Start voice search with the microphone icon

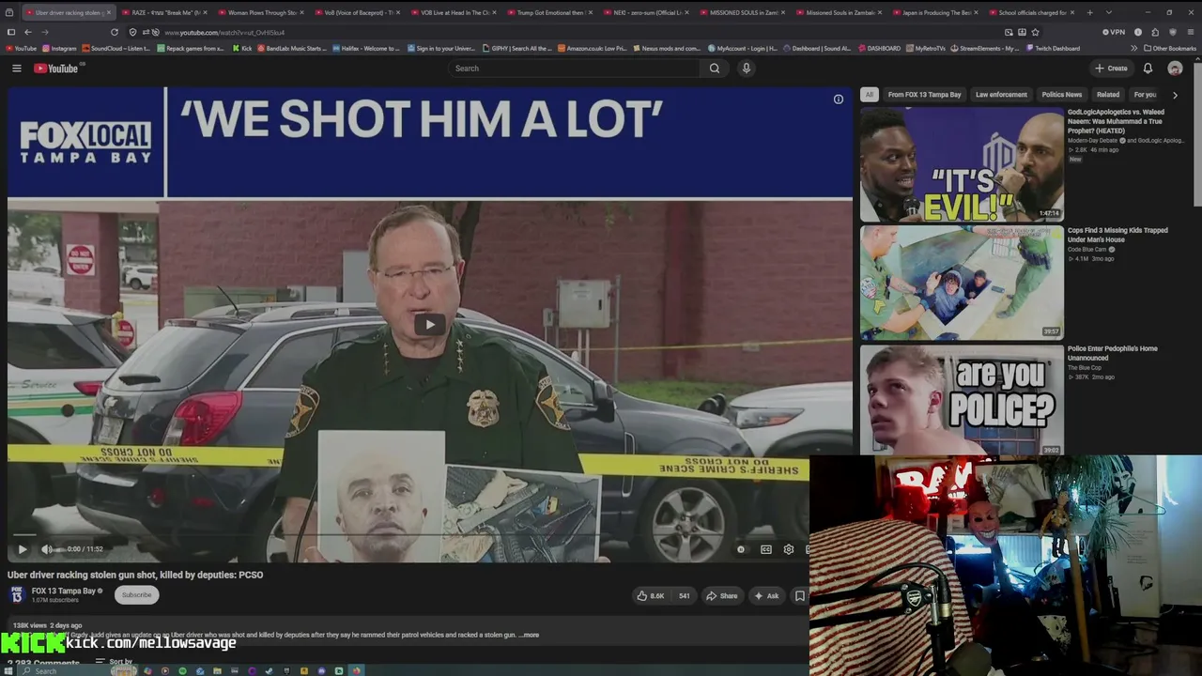click(747, 69)
